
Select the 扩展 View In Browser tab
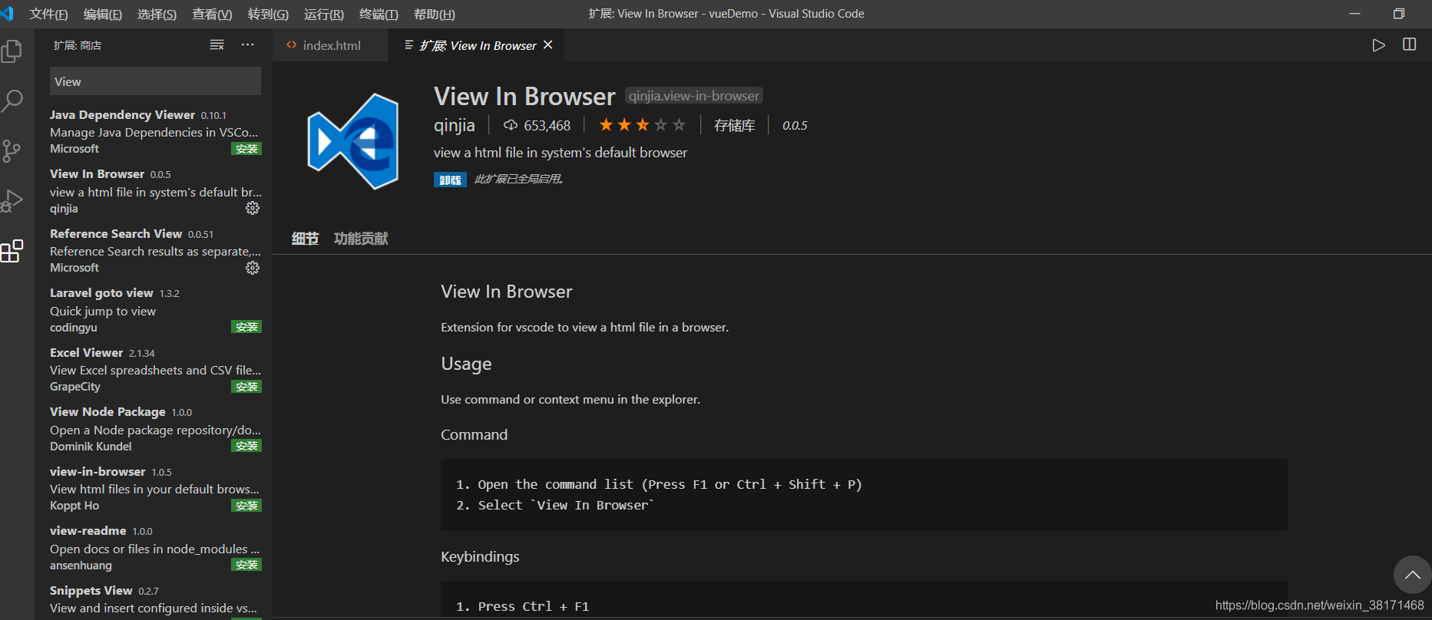pyautogui.click(x=476, y=45)
